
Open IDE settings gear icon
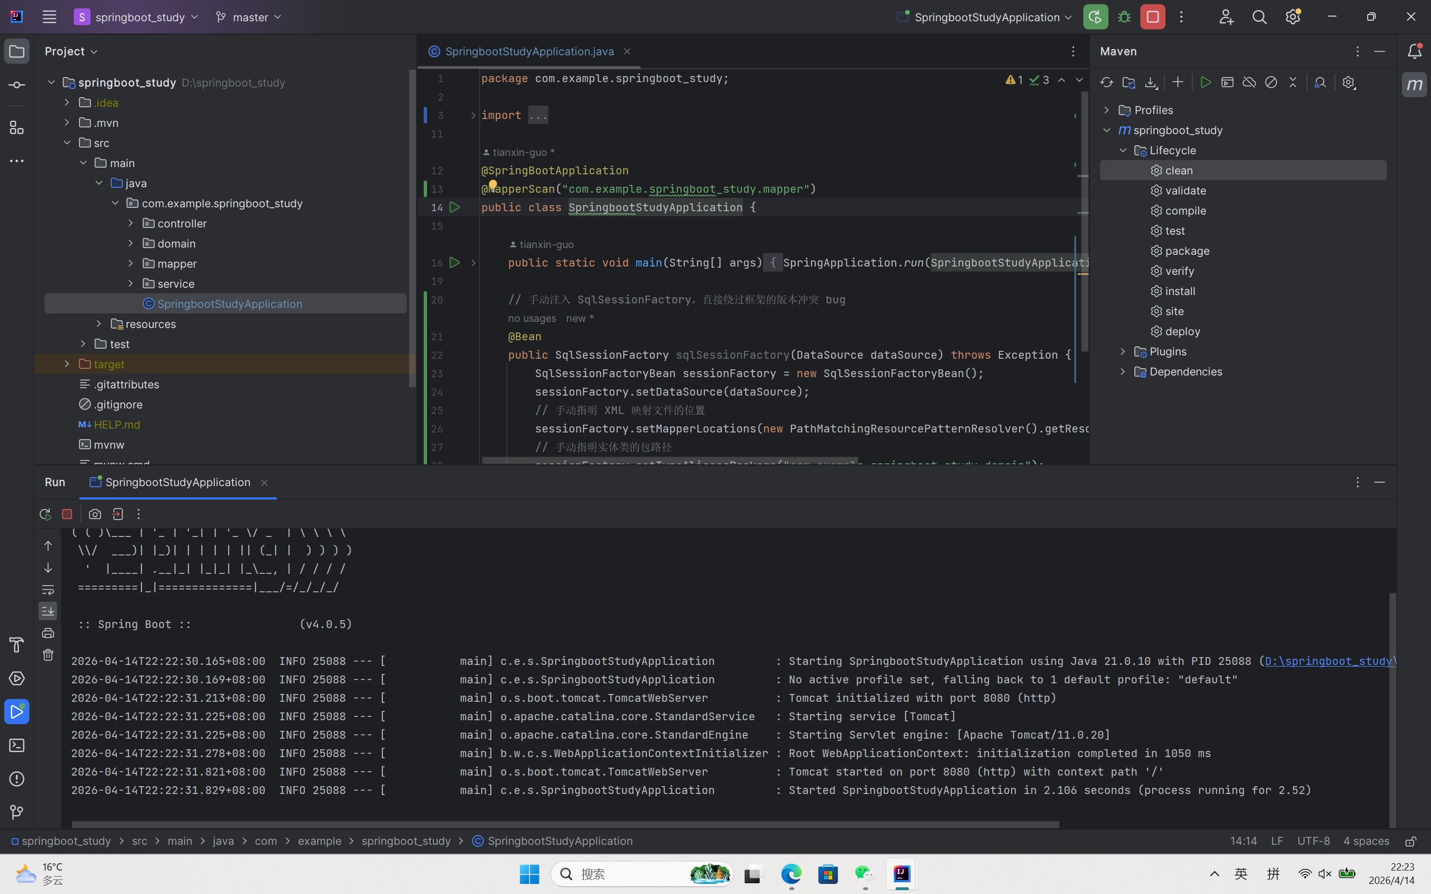[x=1292, y=17]
